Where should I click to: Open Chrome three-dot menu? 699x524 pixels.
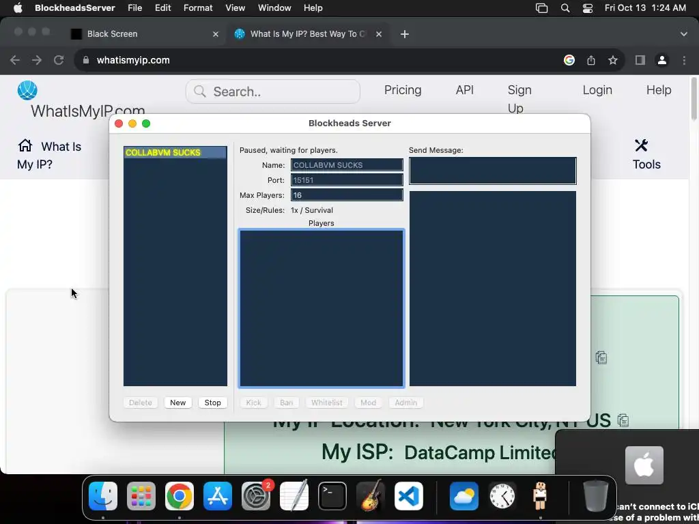[x=684, y=60]
